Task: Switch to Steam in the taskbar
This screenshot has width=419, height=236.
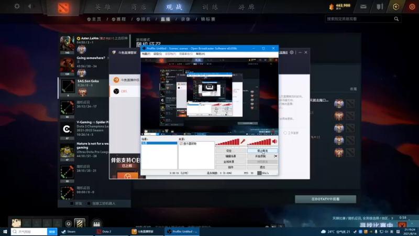Action: (77, 232)
